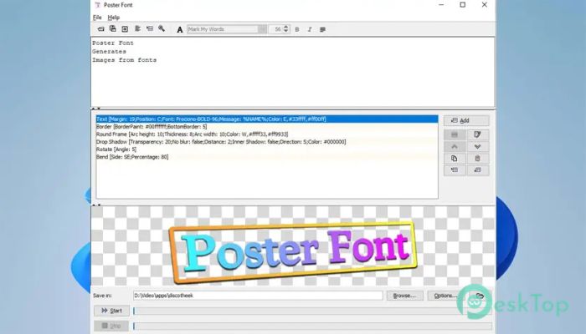Click the Save in path field

click(258, 296)
